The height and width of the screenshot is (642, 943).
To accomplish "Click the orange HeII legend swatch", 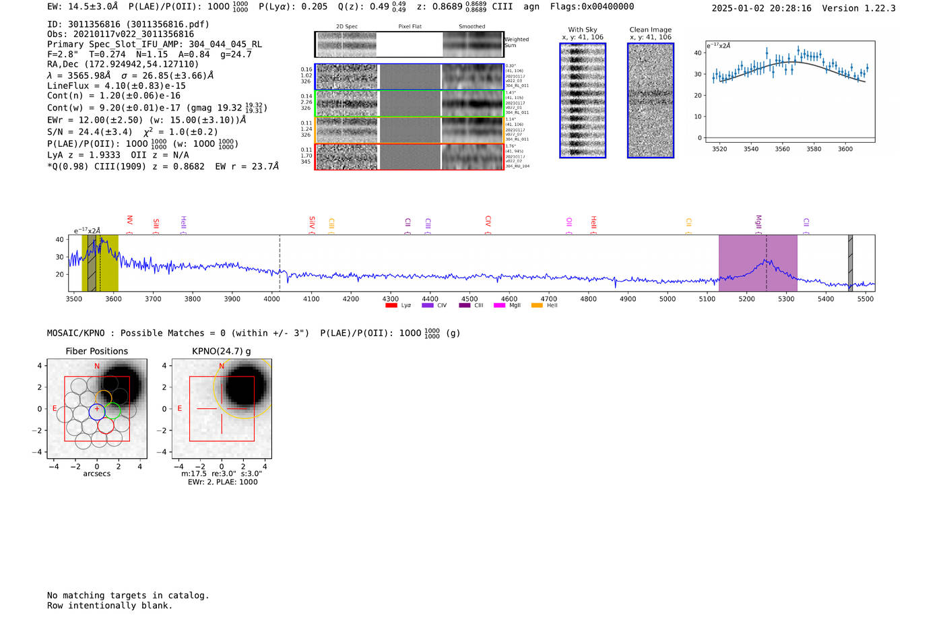I will pyautogui.click(x=537, y=305).
